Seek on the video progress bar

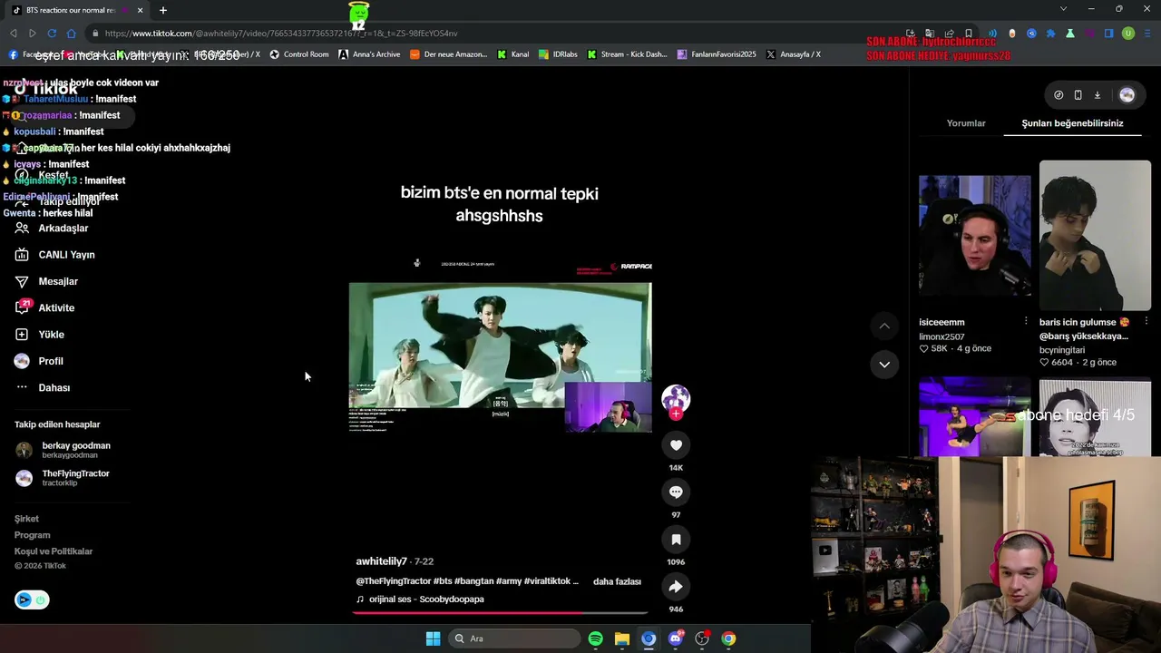(501, 613)
